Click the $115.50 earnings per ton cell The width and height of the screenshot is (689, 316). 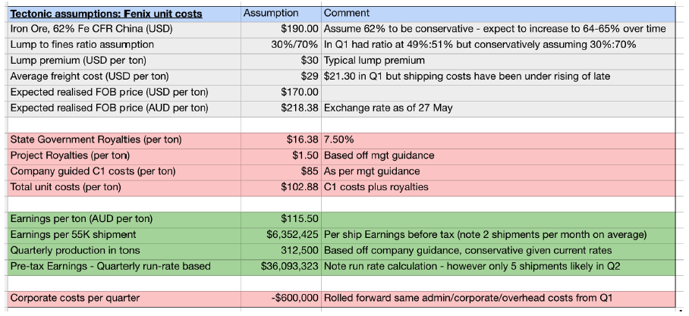coord(299,219)
